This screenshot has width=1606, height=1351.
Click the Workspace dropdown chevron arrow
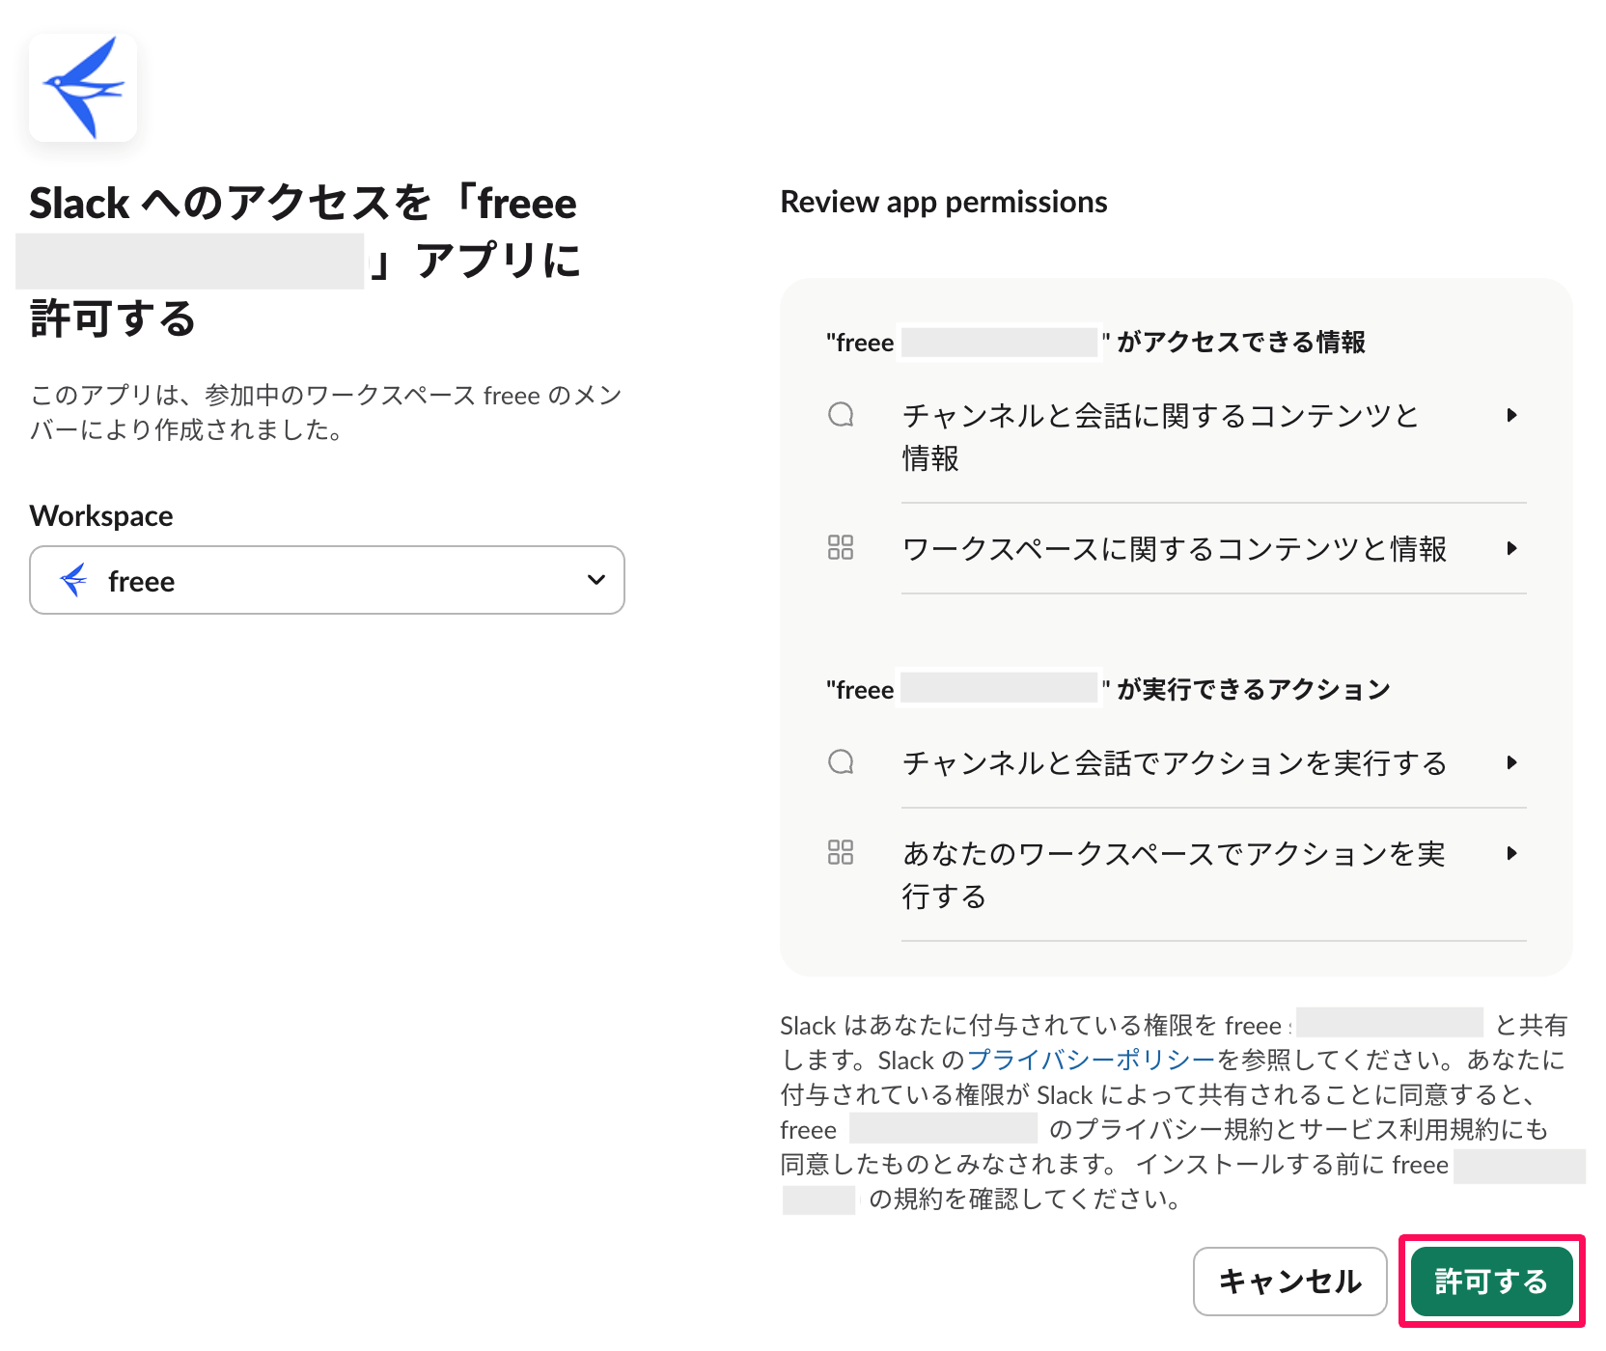click(x=595, y=580)
